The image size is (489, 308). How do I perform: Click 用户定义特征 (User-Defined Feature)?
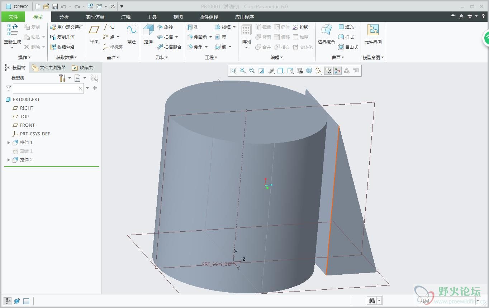[67, 27]
